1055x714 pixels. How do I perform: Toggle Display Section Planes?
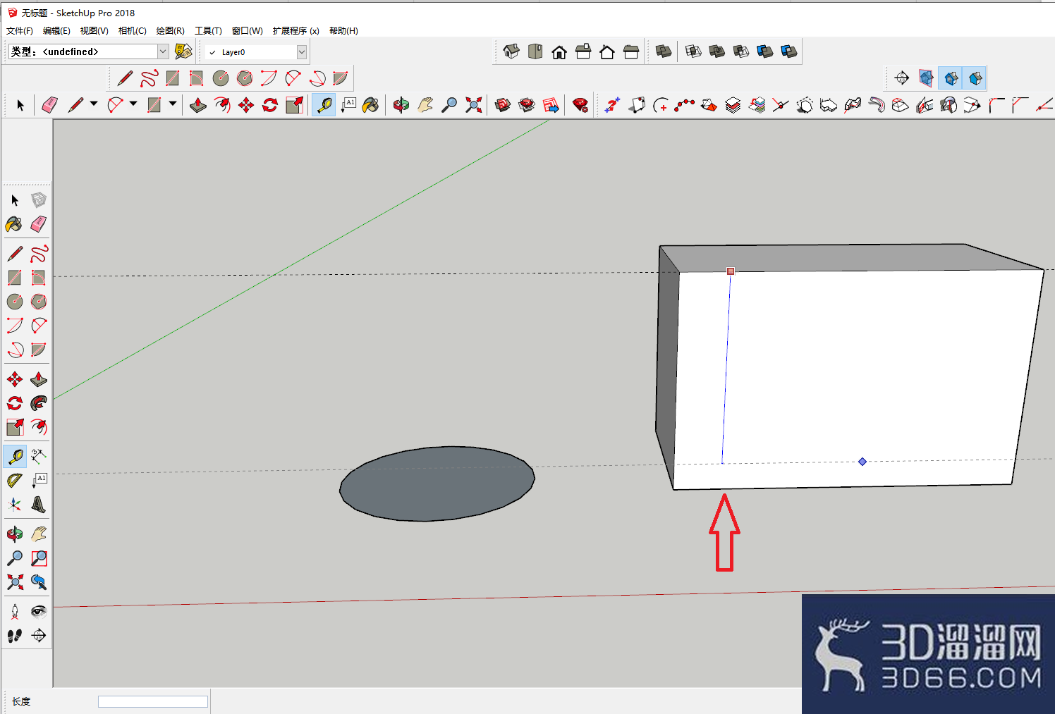[x=926, y=78]
